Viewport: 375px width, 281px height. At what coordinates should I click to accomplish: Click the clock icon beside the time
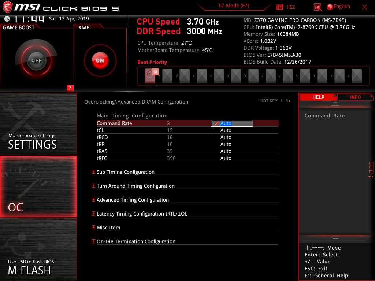pyautogui.click(x=7, y=19)
